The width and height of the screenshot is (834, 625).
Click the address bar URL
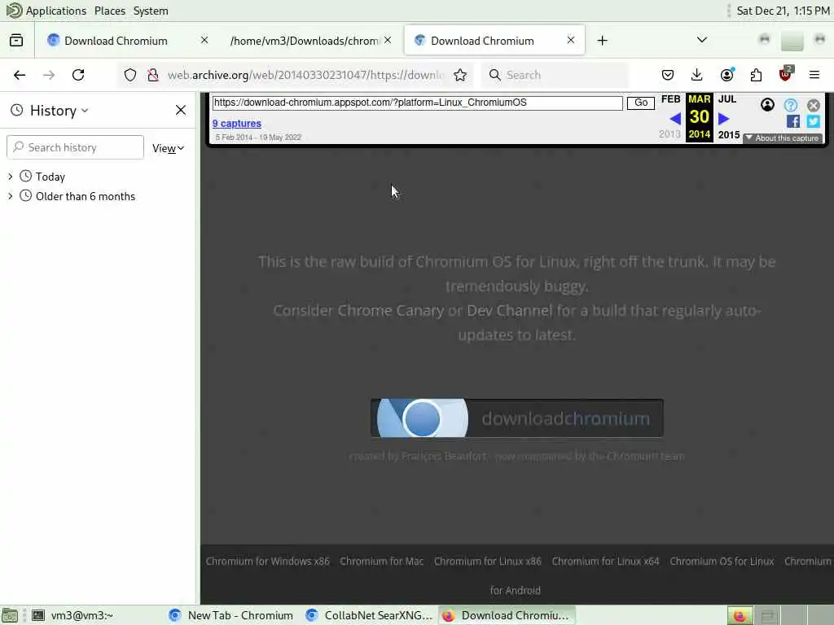click(306, 75)
